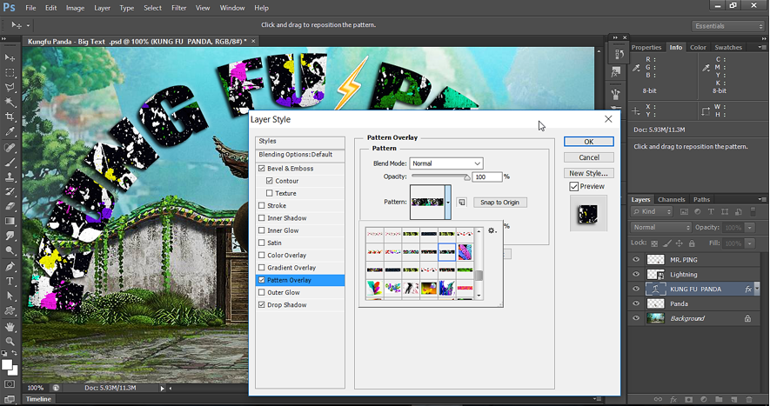This screenshot has height=406, width=770.
Task: Click the Snap to Origin button
Action: tap(500, 203)
